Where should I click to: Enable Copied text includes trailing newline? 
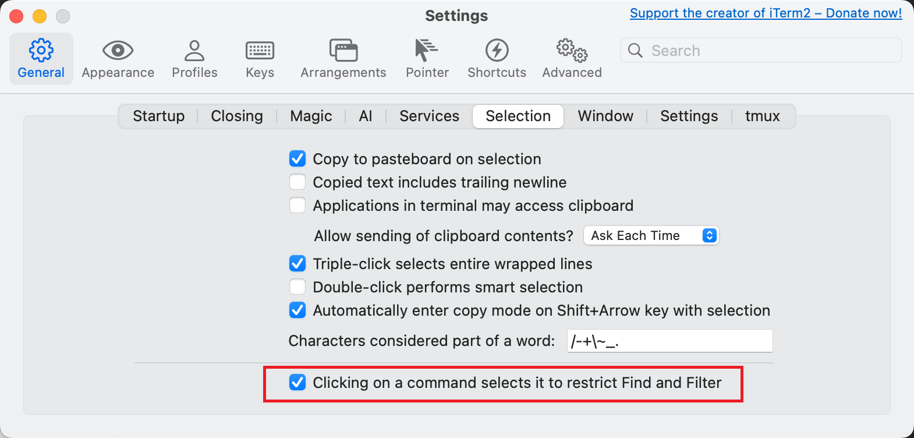[x=297, y=182]
